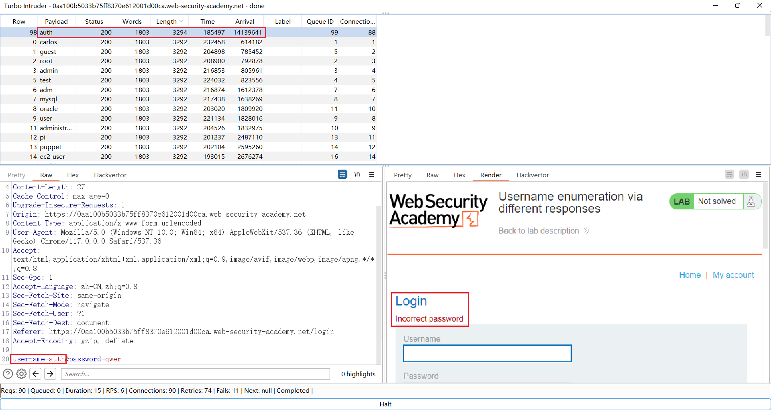Click the Length column sort arrow
771x410 pixels.
(x=182, y=21)
